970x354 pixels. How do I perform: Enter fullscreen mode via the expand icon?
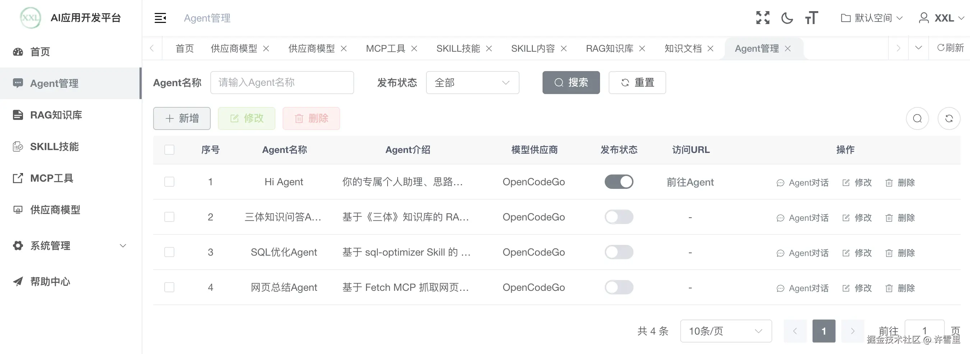(x=763, y=18)
